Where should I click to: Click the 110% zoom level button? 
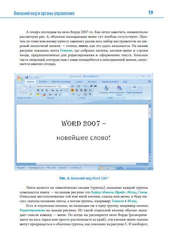click(x=119, y=168)
